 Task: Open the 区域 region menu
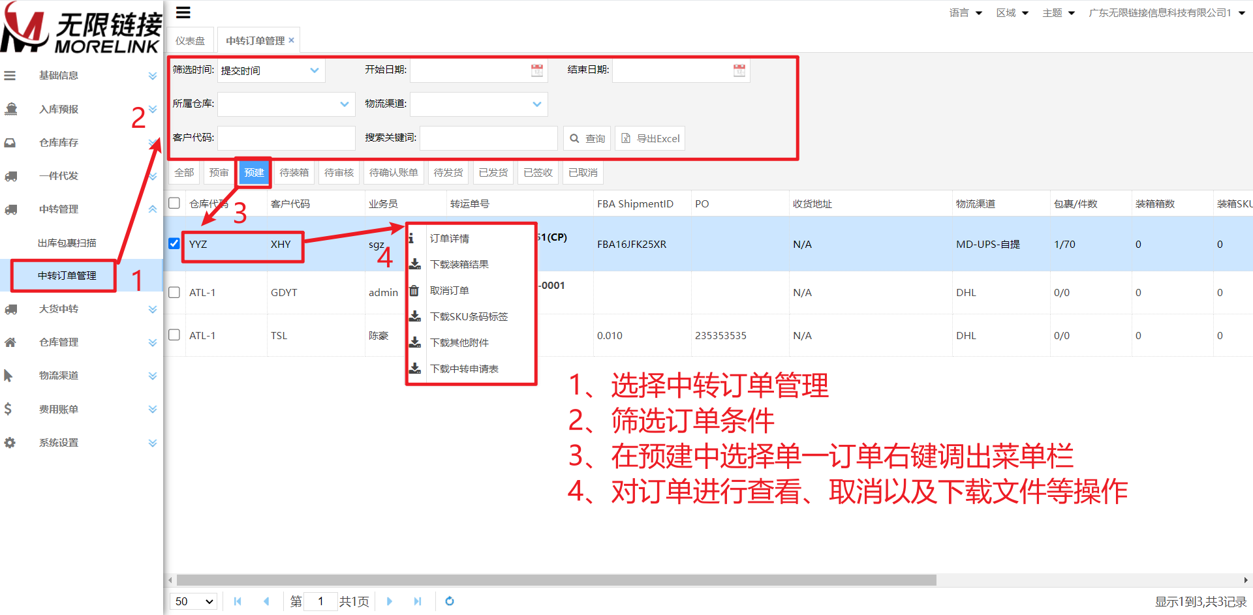pos(1012,13)
